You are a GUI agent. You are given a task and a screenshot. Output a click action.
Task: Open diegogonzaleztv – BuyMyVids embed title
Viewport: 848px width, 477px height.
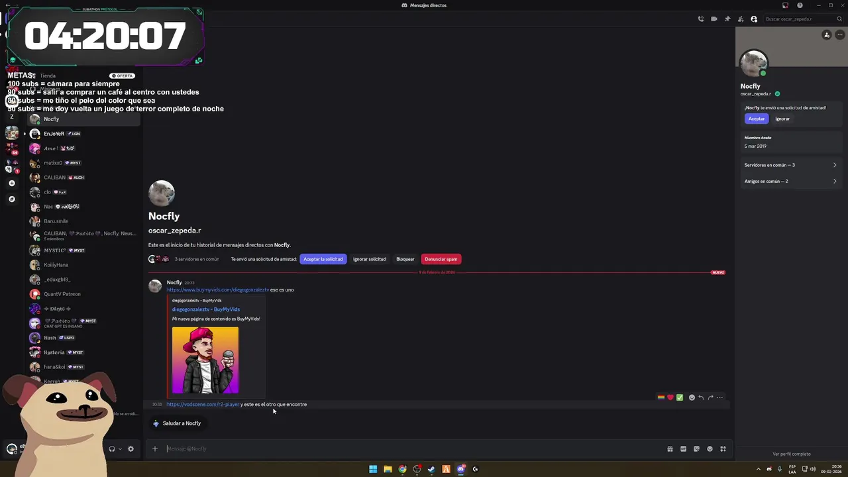(x=206, y=309)
